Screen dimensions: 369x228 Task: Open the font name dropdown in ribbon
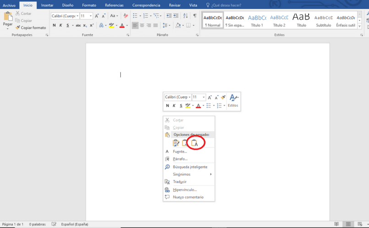pyautogui.click(x=77, y=16)
